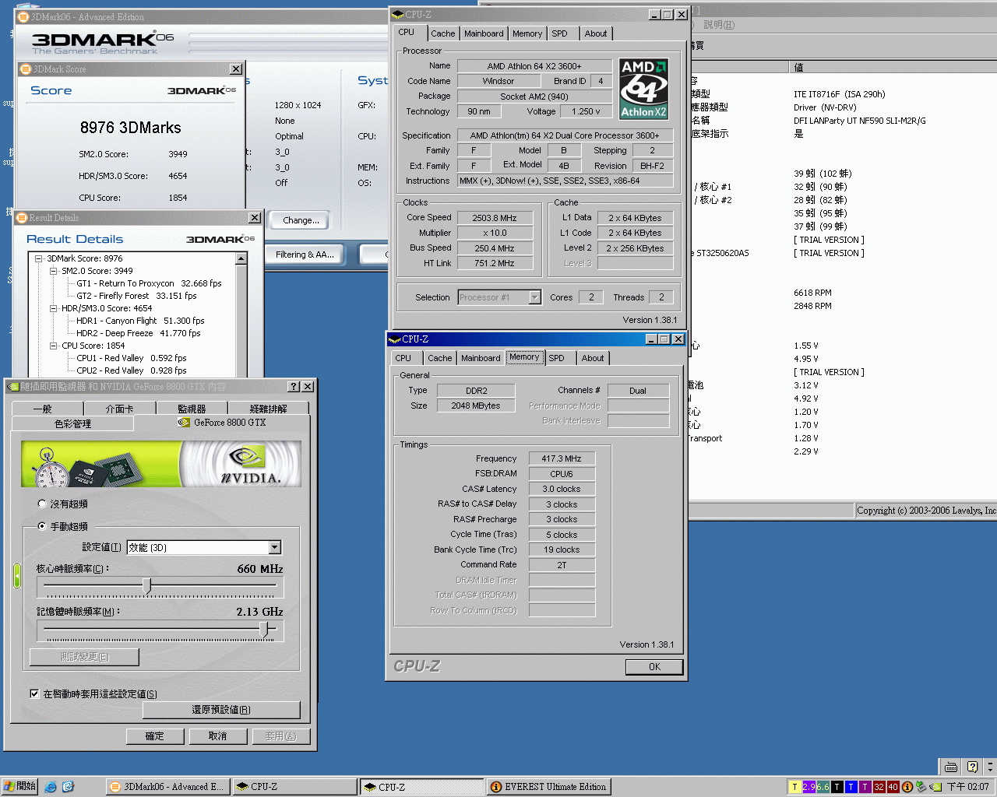Switch to the Cache tab in the upper CPU-Z window
Screen dimensions: 997x797
coord(443,33)
